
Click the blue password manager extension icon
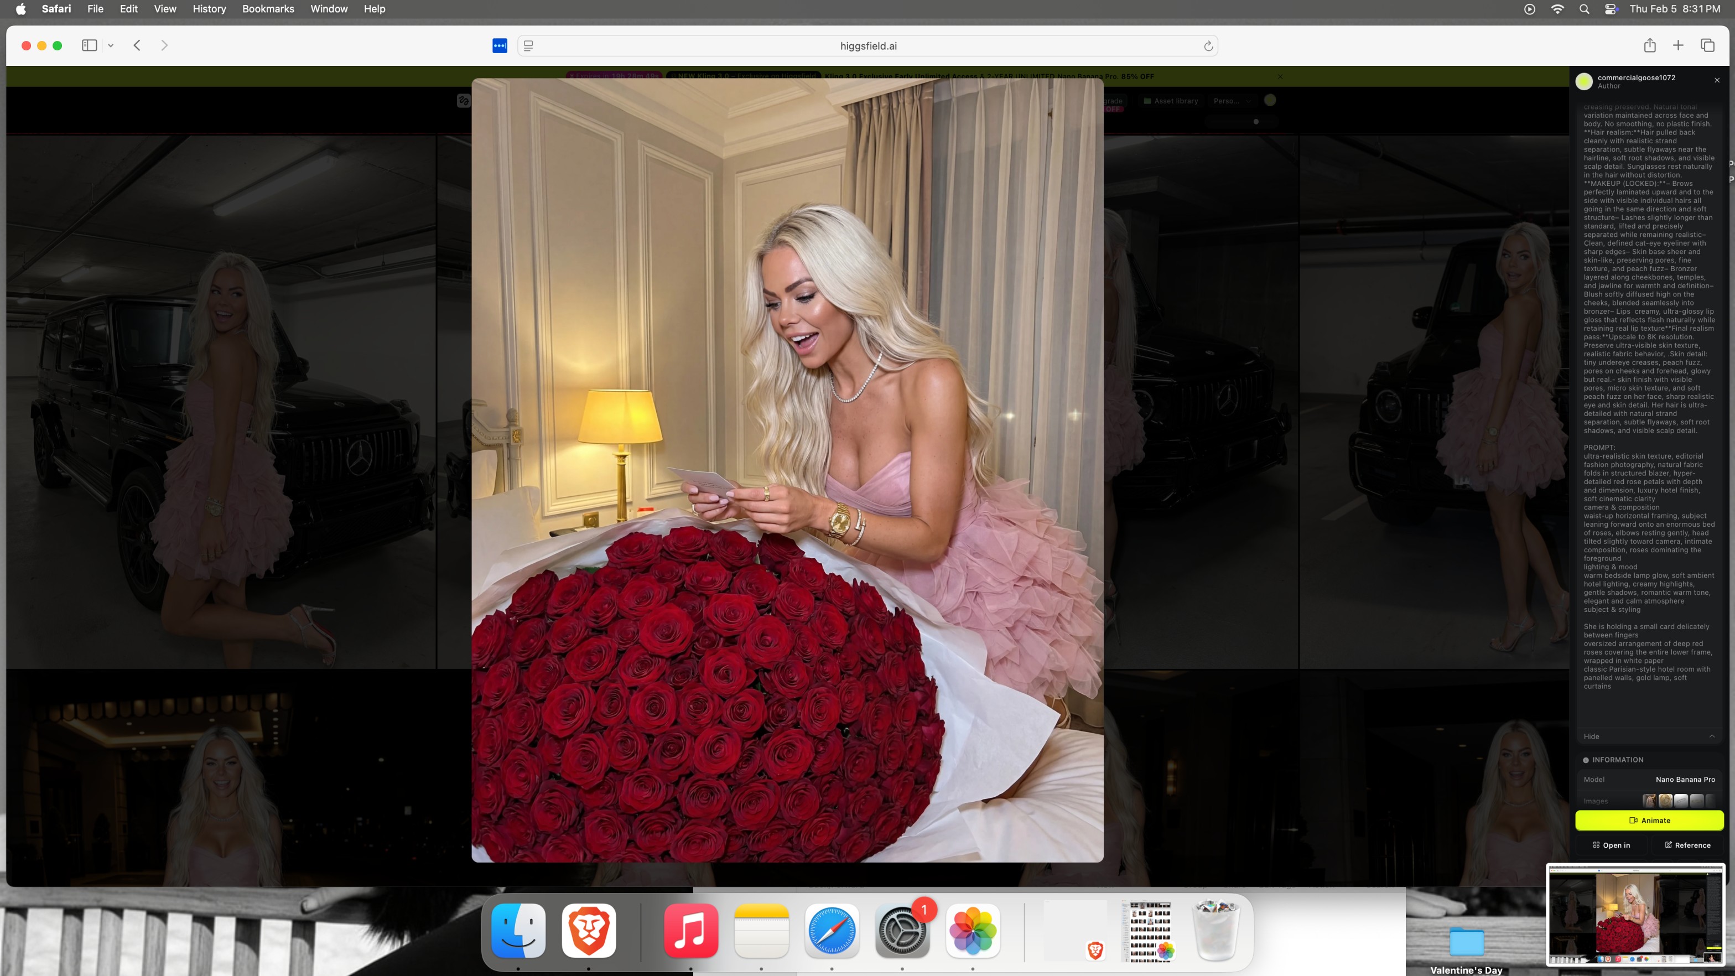point(500,46)
